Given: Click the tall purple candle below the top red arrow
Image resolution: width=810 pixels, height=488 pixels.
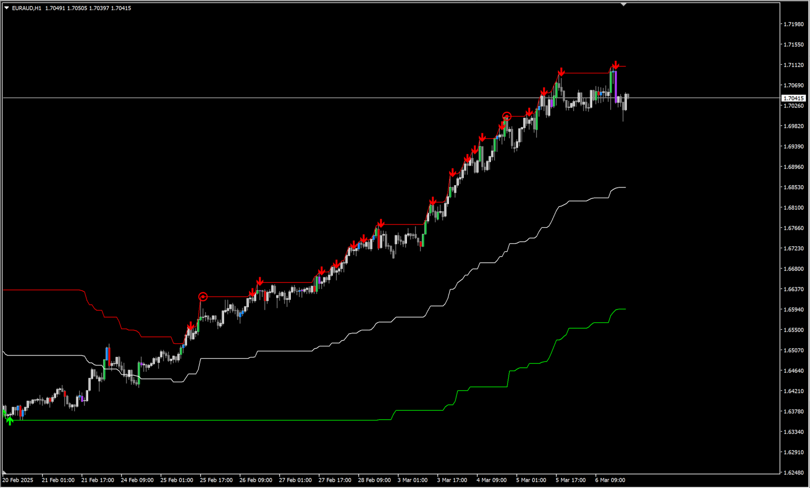Looking at the screenshot, I should coord(616,86).
